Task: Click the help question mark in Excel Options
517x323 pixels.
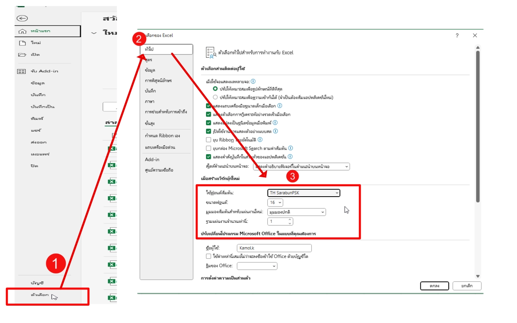Action: (457, 36)
